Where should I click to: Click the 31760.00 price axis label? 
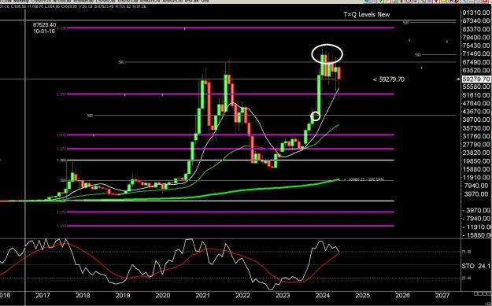click(476, 136)
